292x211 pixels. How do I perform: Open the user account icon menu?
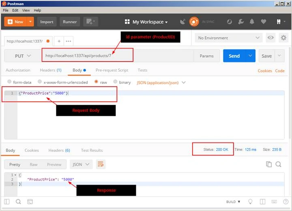coord(281,22)
